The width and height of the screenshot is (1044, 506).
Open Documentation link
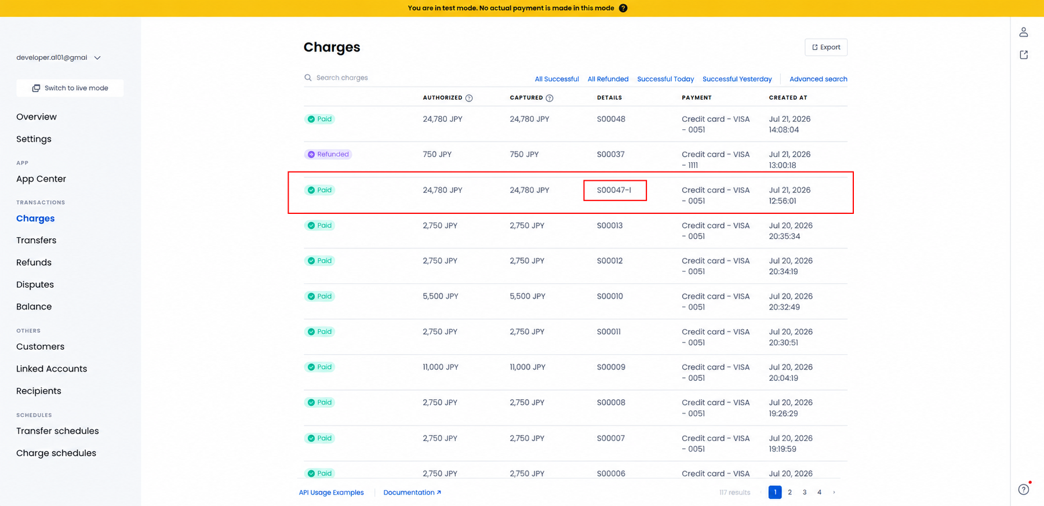coord(412,493)
